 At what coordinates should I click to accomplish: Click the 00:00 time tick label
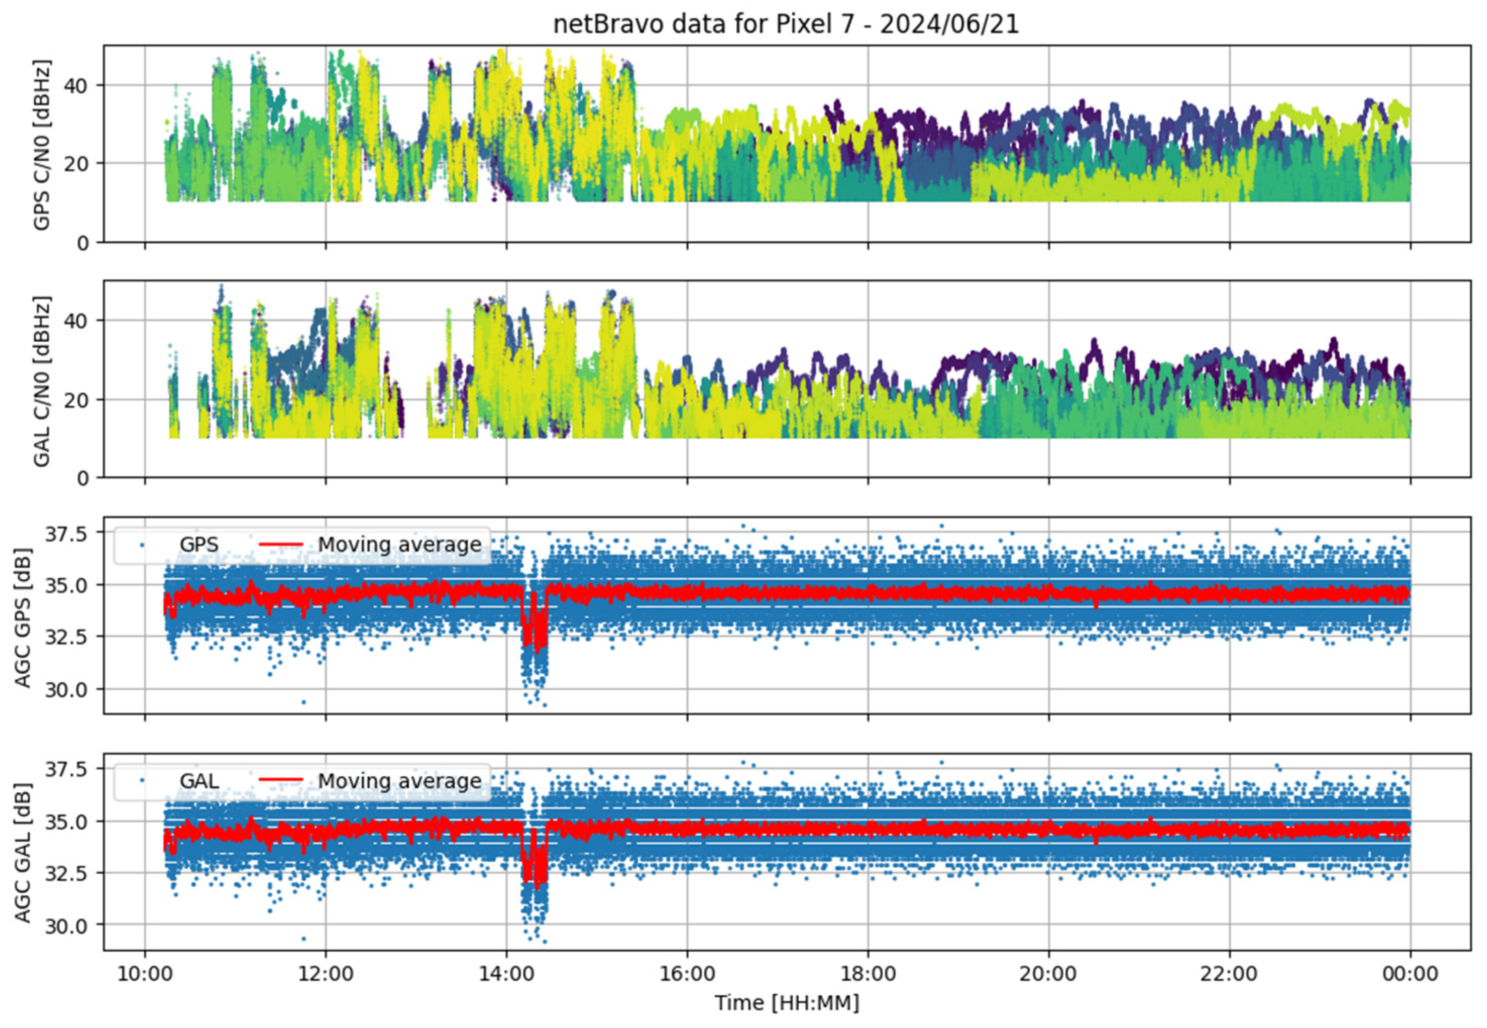click(x=1410, y=974)
